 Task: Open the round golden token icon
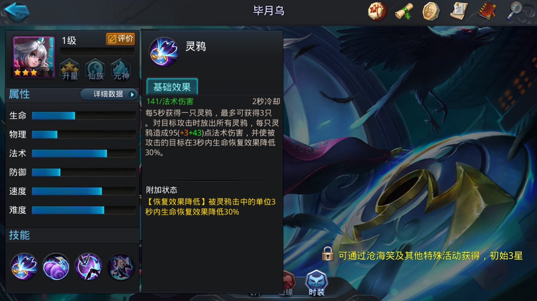(431, 11)
